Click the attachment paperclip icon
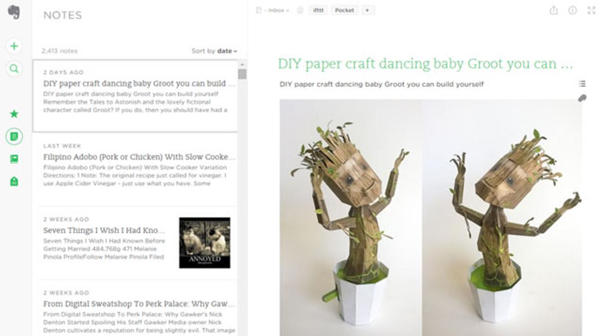598x336 pixels. 582,98
